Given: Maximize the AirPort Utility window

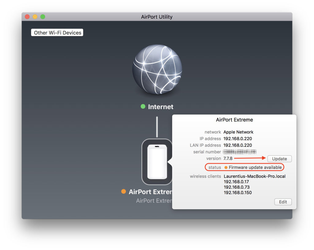Looking at the screenshot, I should coord(43,17).
